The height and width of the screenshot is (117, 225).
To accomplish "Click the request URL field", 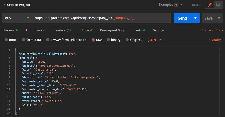I will [102, 18].
